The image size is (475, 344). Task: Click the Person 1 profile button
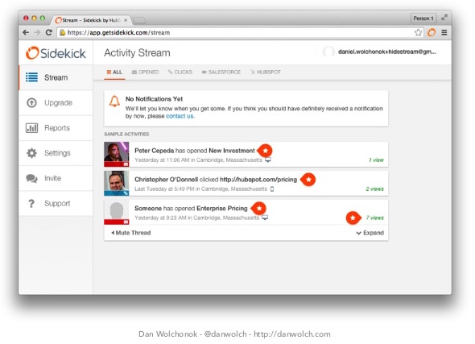tap(423, 19)
